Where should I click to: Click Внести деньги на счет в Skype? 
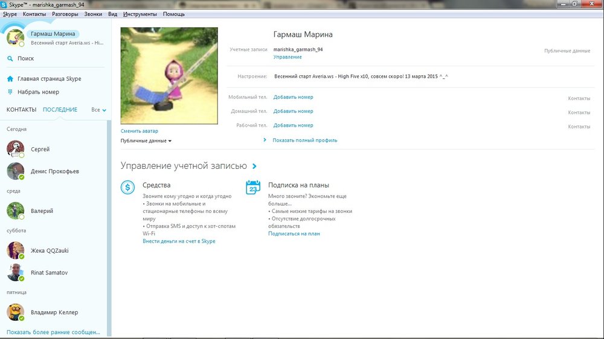[179, 241]
